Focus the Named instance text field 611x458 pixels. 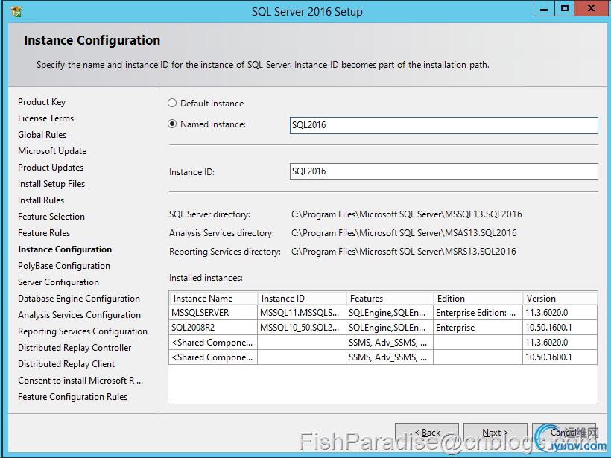443,125
